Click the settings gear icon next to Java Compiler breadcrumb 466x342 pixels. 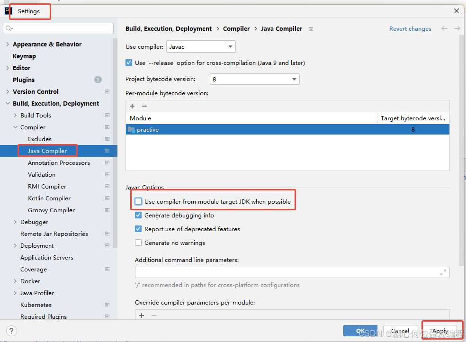coord(311,28)
